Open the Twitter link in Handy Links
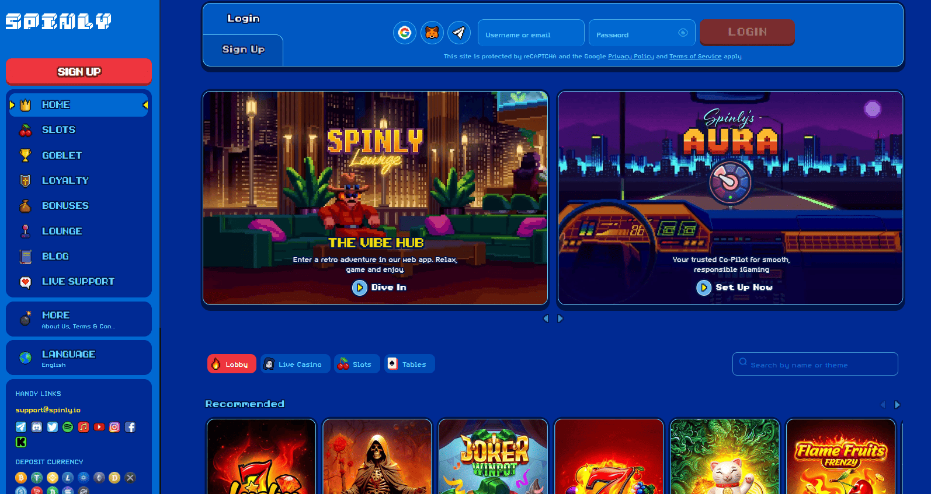Screen dimensions: 931x494 point(53,427)
